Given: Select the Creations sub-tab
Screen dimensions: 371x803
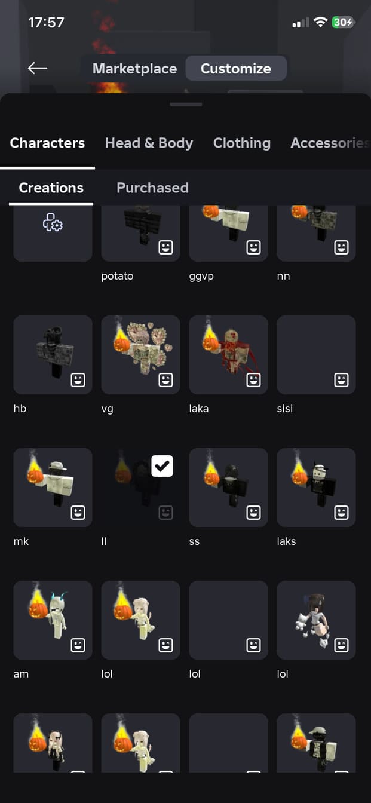Looking at the screenshot, I should click(x=51, y=188).
